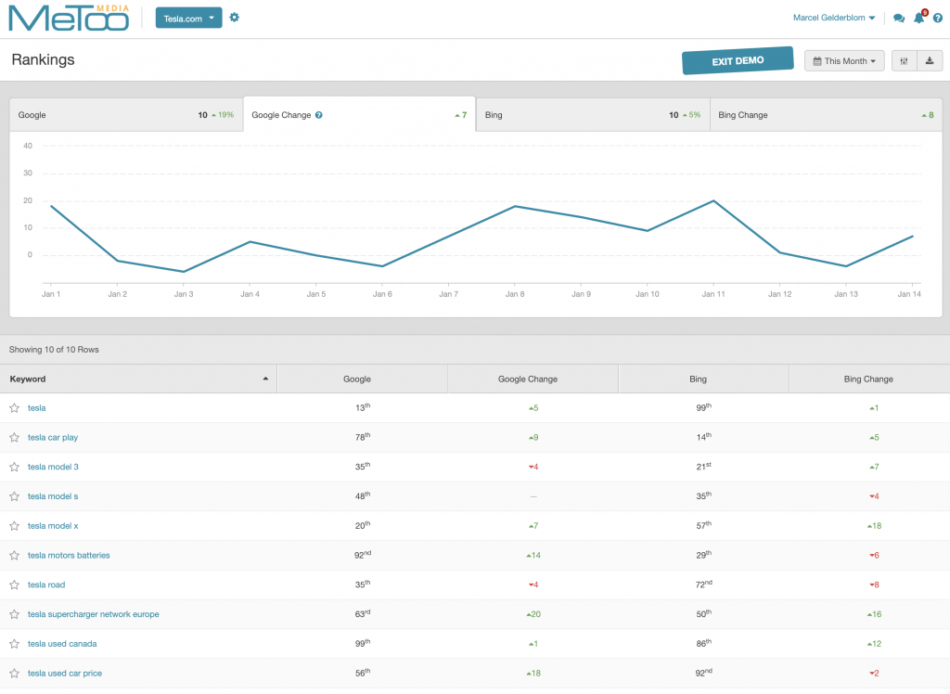This screenshot has width=950, height=694.
Task: Open the help question mark icon
Action: coord(937,19)
